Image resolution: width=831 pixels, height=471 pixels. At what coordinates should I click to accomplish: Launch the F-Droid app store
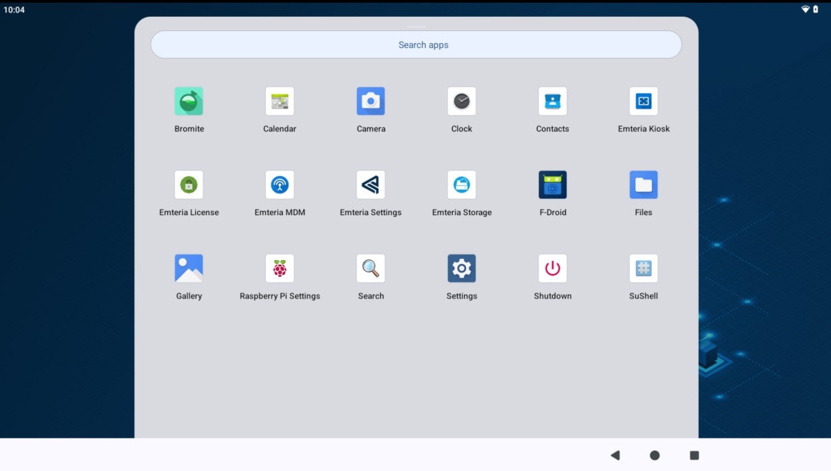(552, 185)
